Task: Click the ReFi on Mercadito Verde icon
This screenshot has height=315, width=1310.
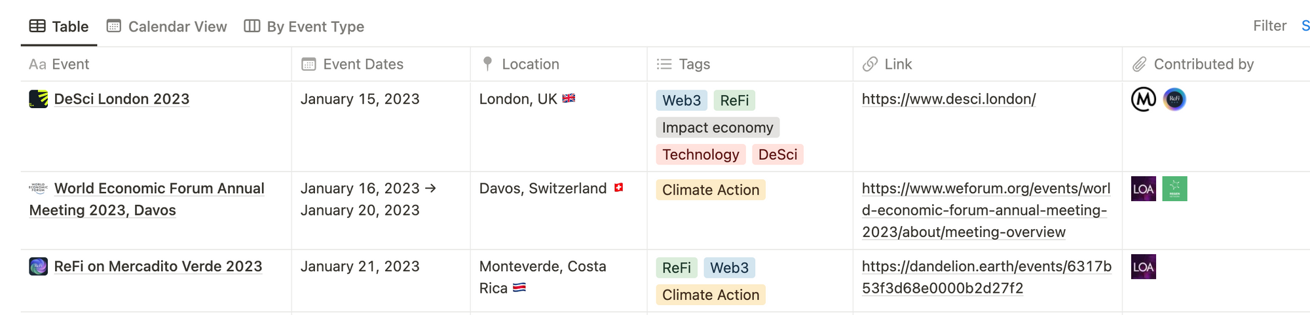Action: pyautogui.click(x=38, y=267)
